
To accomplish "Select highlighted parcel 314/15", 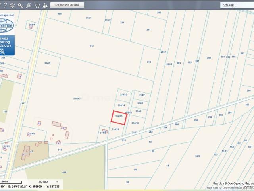I will [119, 118].
